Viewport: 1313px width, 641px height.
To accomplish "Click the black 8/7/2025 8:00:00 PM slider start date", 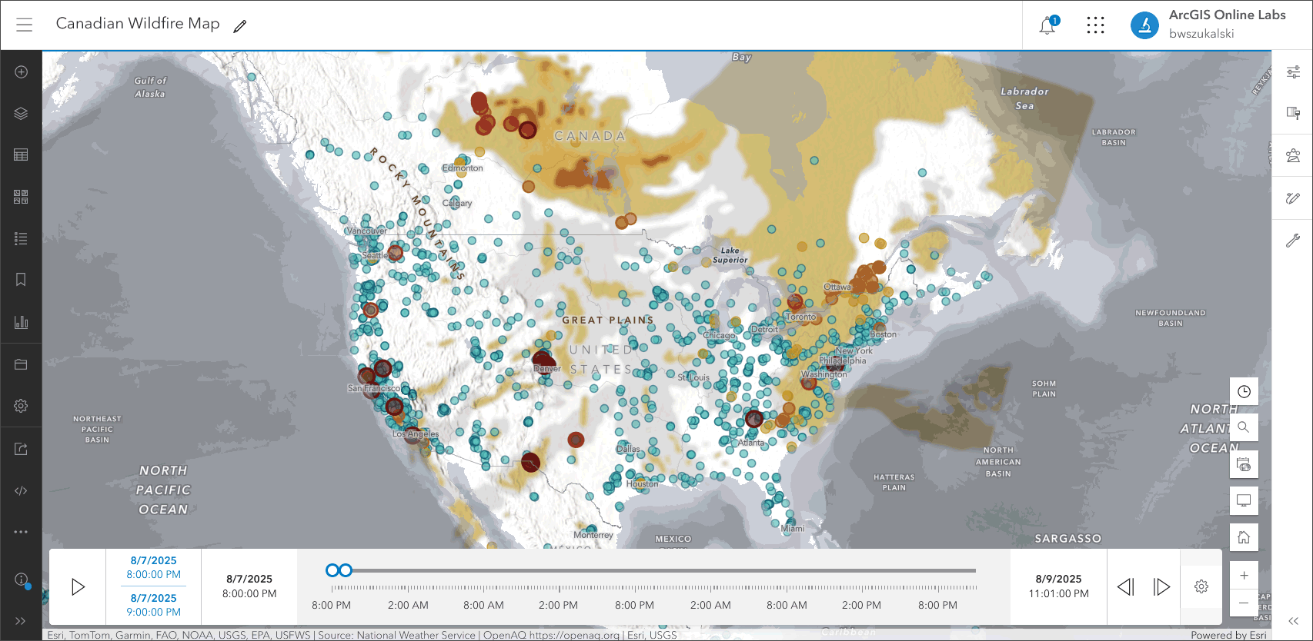I will (249, 586).
